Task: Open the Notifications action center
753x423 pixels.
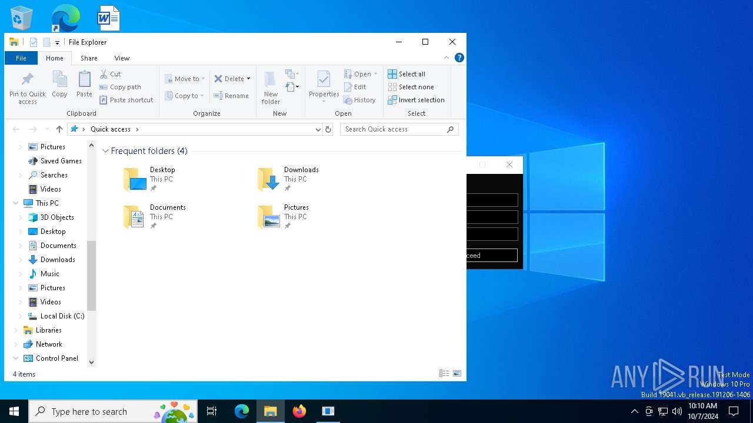Action: (734, 411)
